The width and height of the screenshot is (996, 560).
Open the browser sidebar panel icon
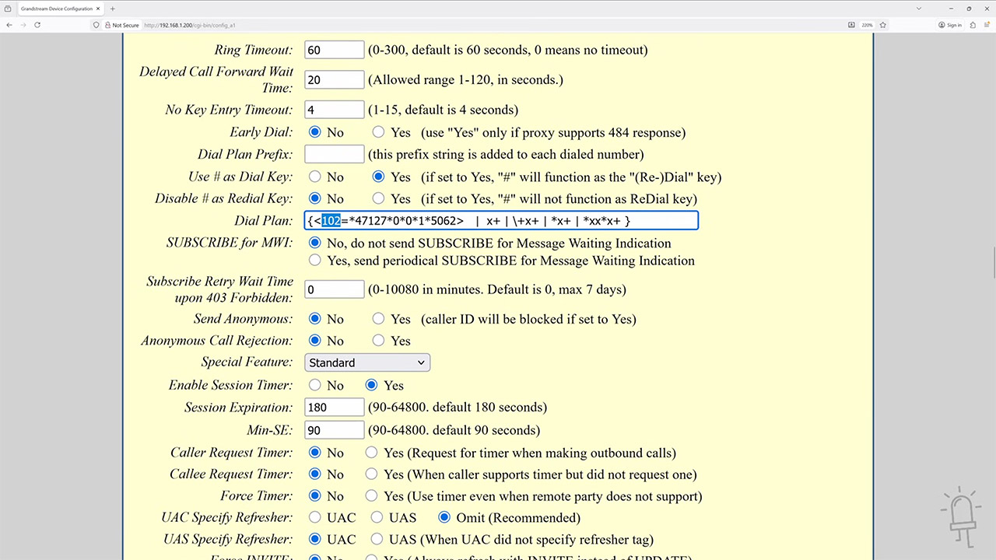pyautogui.click(x=988, y=25)
